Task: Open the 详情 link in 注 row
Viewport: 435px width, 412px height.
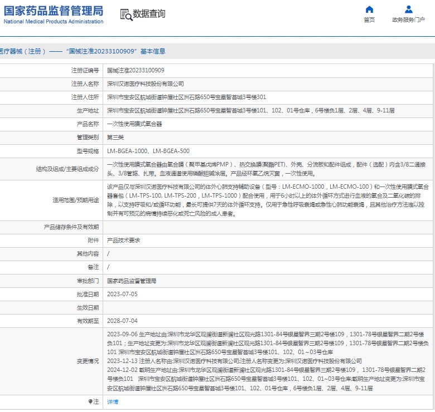Action: [x=113, y=401]
